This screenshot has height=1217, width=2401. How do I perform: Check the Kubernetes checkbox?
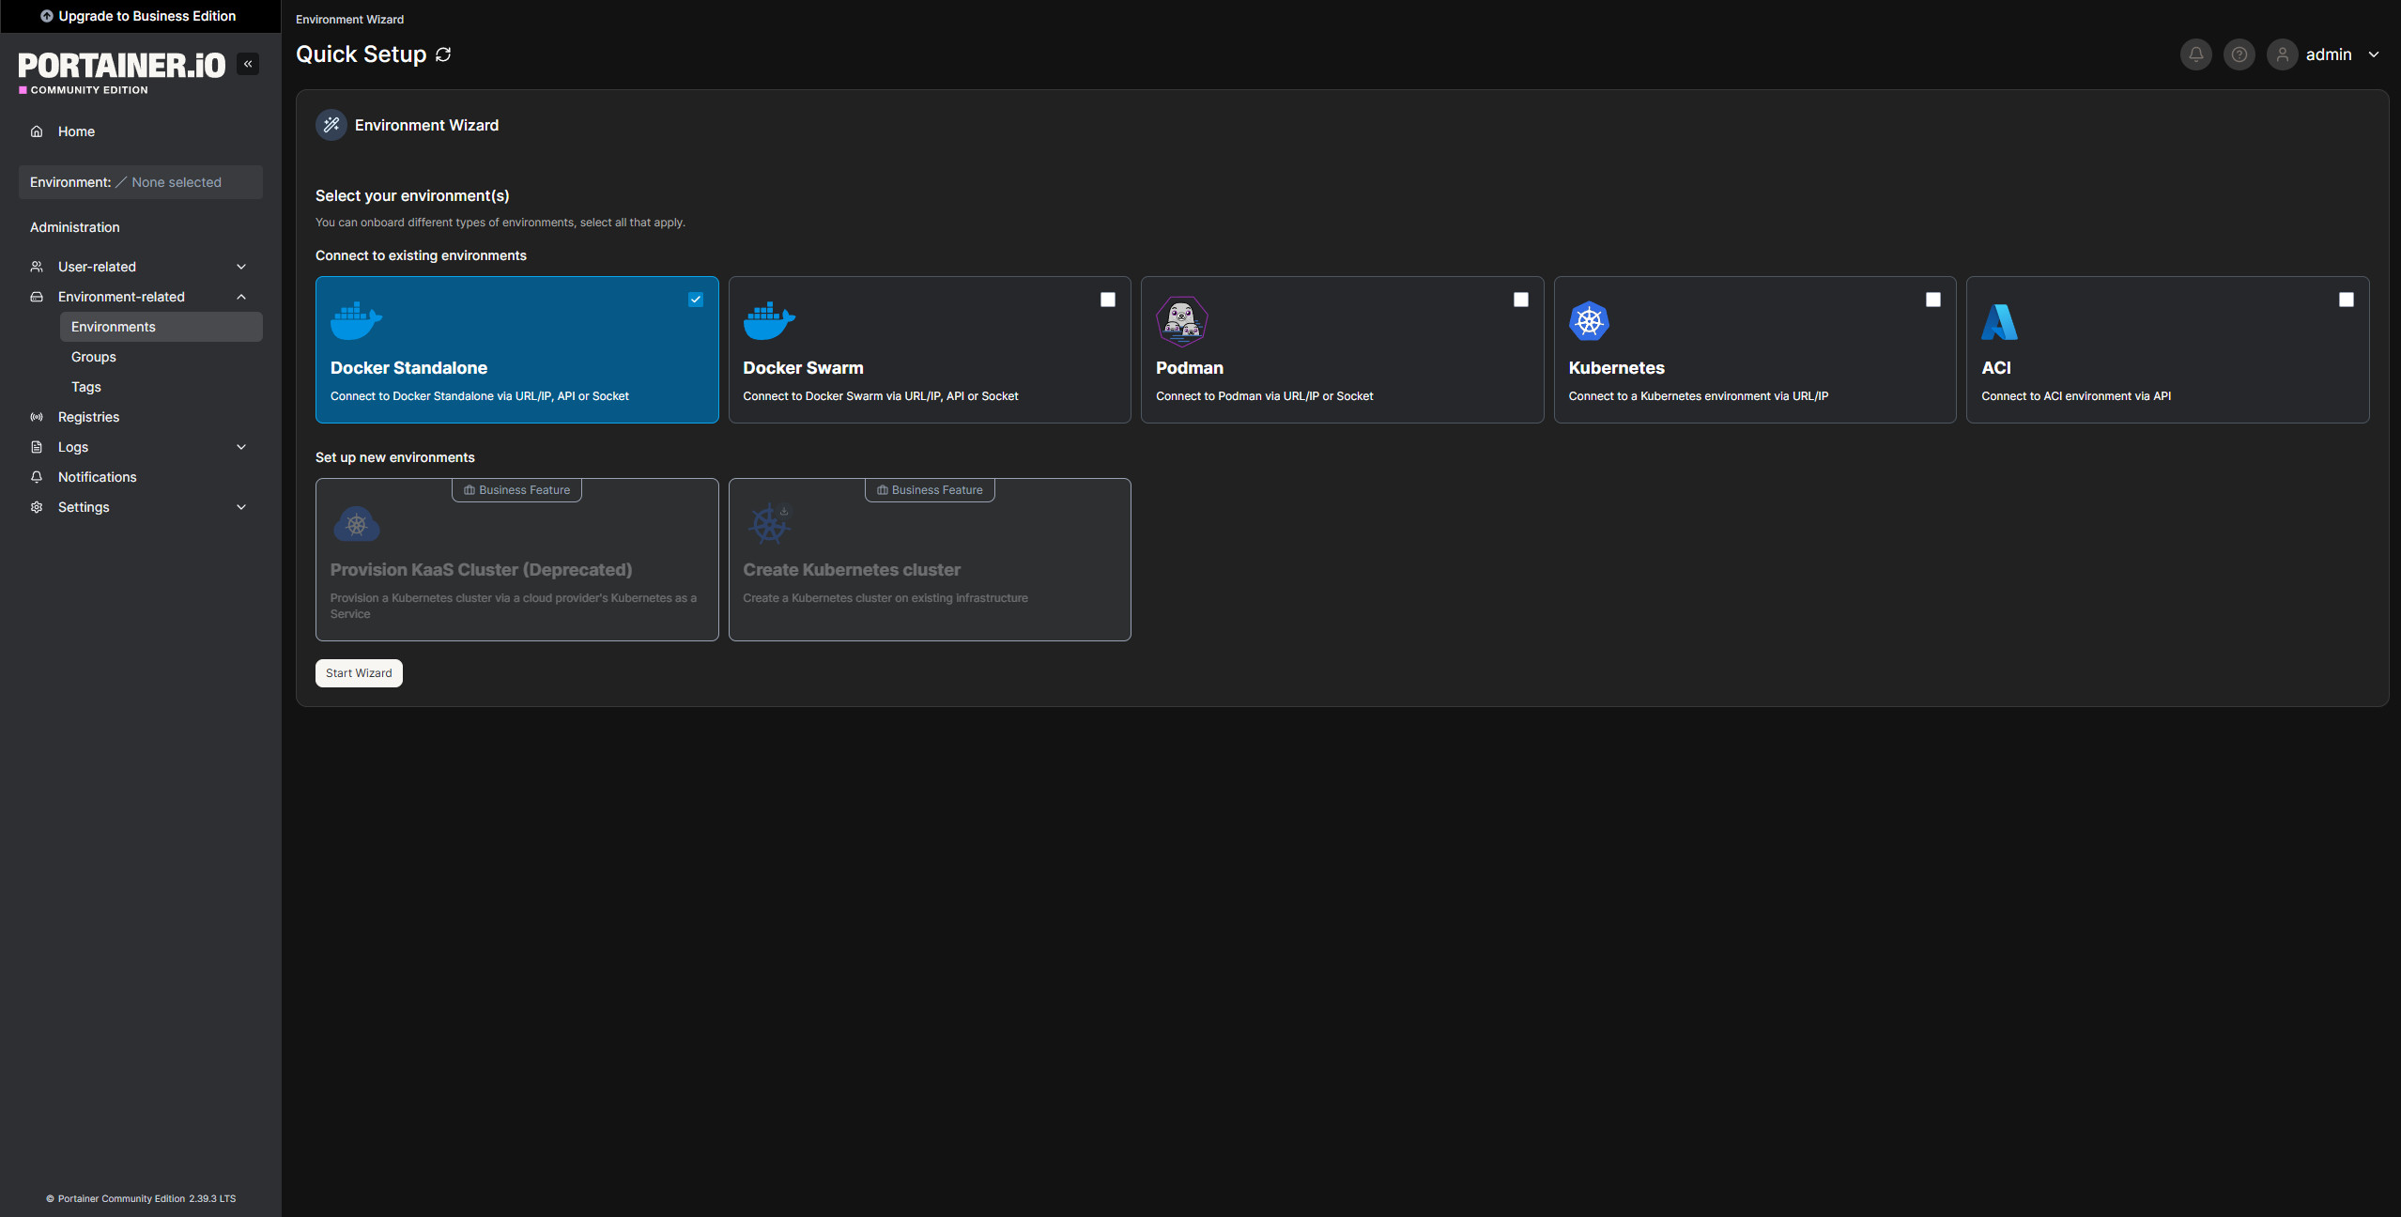click(x=1933, y=300)
